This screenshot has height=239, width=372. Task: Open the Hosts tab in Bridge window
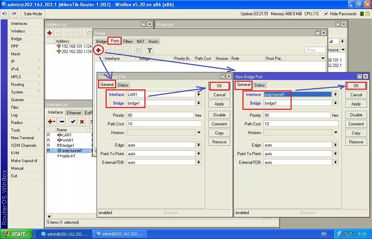pos(153,42)
